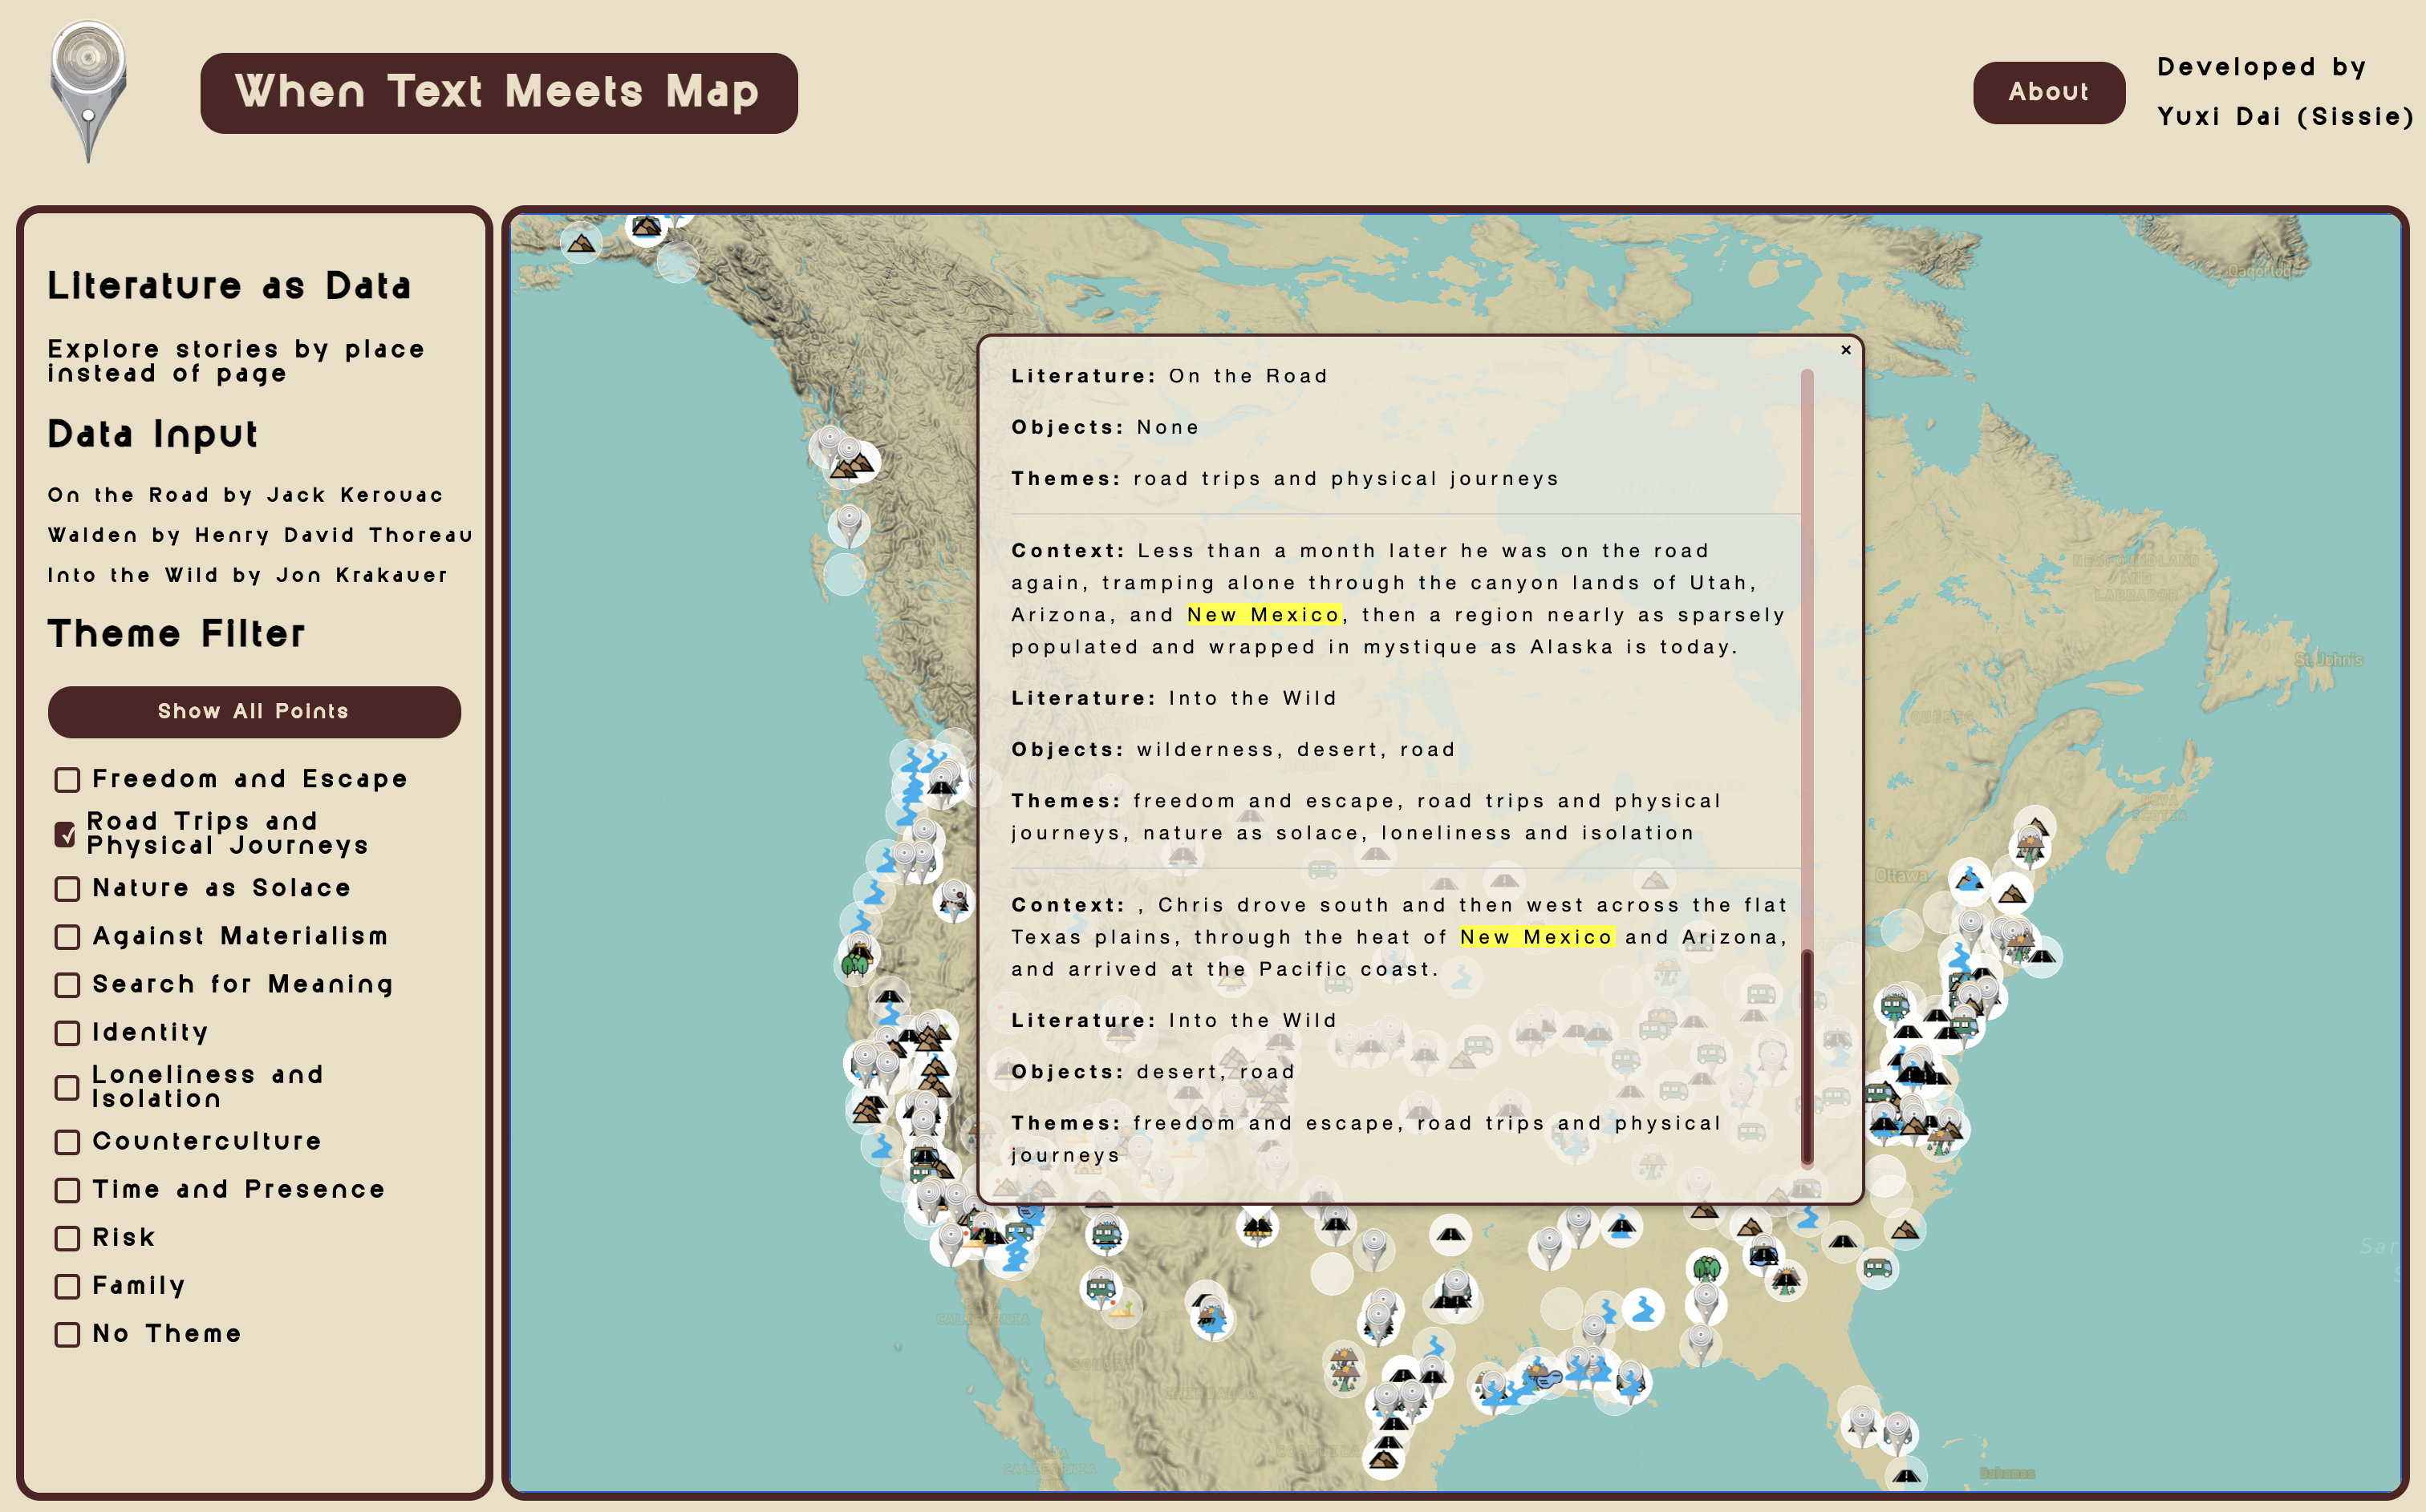
Task: Select brown mountain marker above Coahuila label
Action: coord(1384,1459)
